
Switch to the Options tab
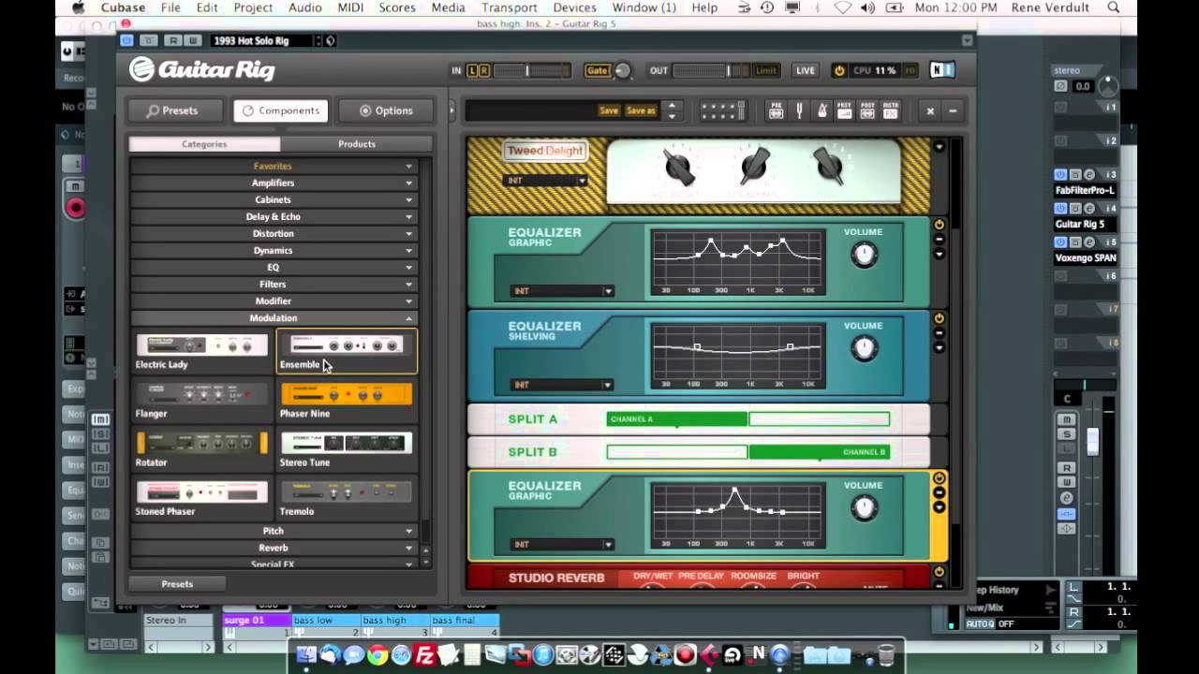pyautogui.click(x=386, y=110)
